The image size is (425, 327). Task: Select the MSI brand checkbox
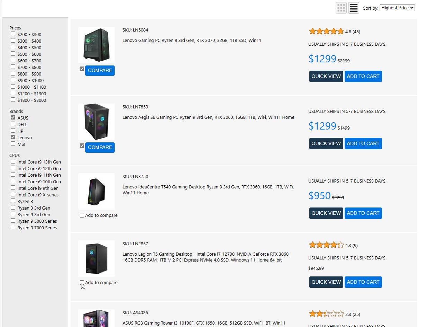[13, 144]
